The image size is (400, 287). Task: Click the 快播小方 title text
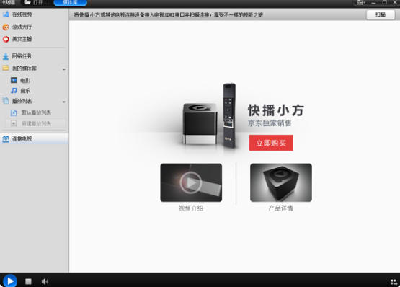pyautogui.click(x=276, y=110)
